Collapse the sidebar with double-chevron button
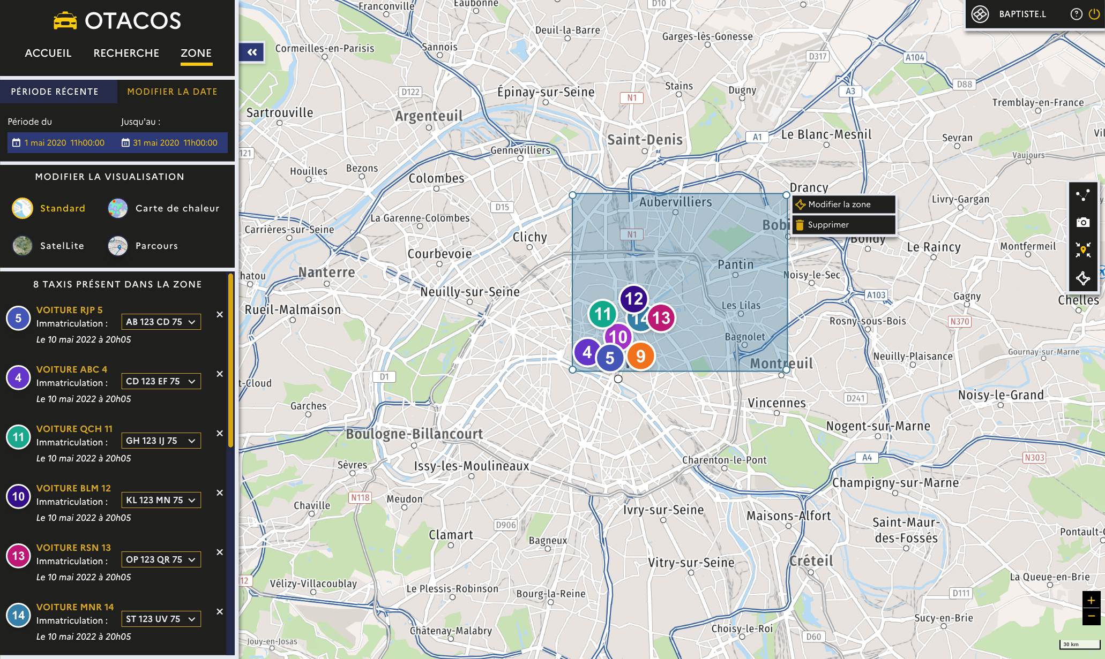This screenshot has width=1105, height=659. pos(252,52)
